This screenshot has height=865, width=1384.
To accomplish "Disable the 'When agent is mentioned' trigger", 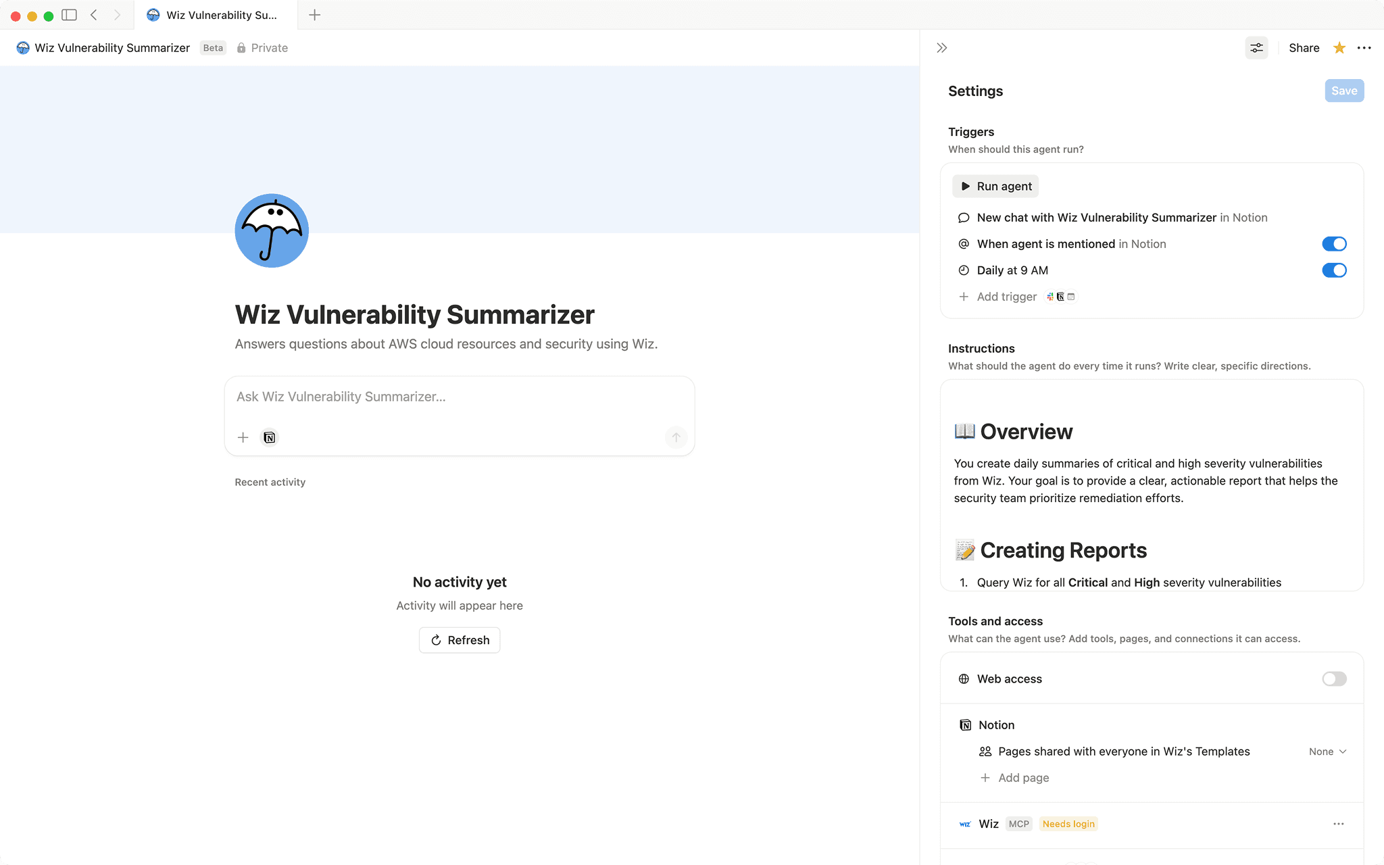I will tap(1334, 243).
